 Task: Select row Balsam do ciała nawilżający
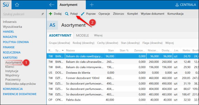pyautogui.click(x=123, y=56)
